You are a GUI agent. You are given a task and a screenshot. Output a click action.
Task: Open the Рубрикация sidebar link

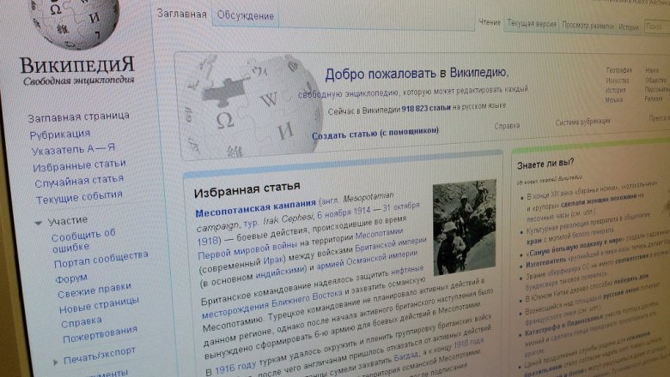point(60,135)
